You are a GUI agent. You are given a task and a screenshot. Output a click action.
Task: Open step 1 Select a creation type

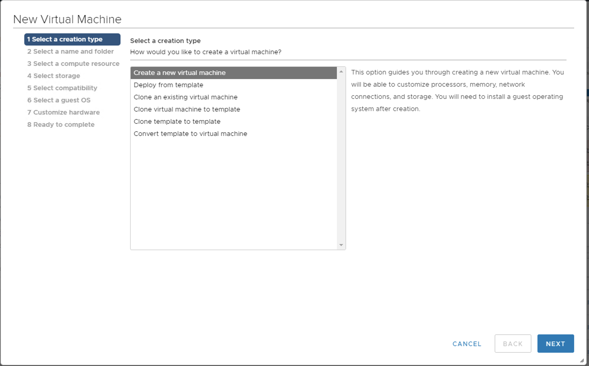pyautogui.click(x=72, y=39)
